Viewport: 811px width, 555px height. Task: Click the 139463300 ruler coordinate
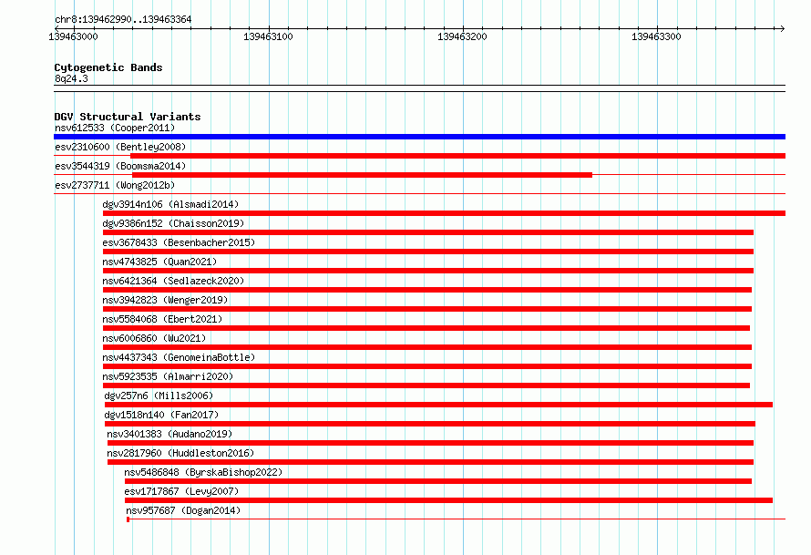point(656,36)
